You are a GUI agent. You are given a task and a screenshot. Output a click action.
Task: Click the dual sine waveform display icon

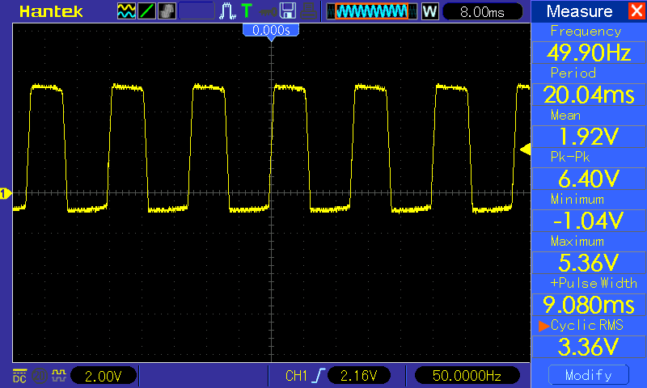pyautogui.click(x=126, y=11)
